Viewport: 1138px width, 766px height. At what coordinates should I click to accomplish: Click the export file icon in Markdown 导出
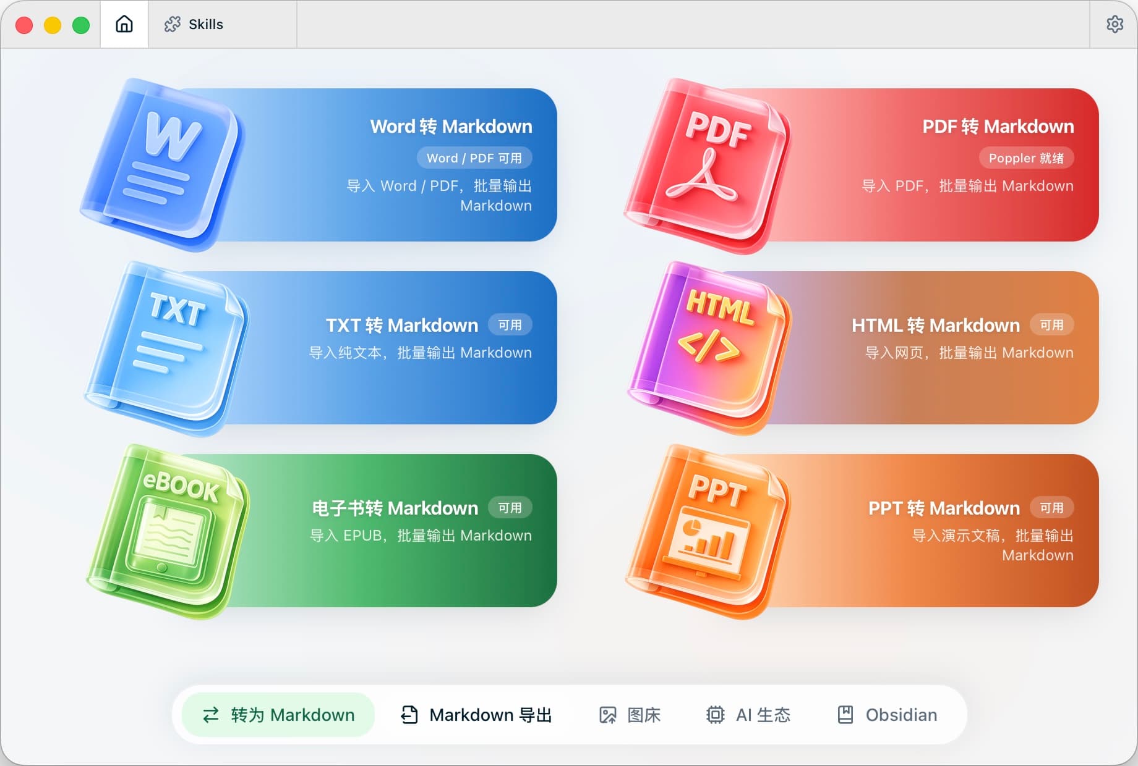click(409, 715)
